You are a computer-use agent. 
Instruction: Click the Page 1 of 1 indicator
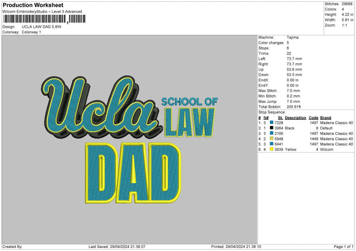[344, 246]
